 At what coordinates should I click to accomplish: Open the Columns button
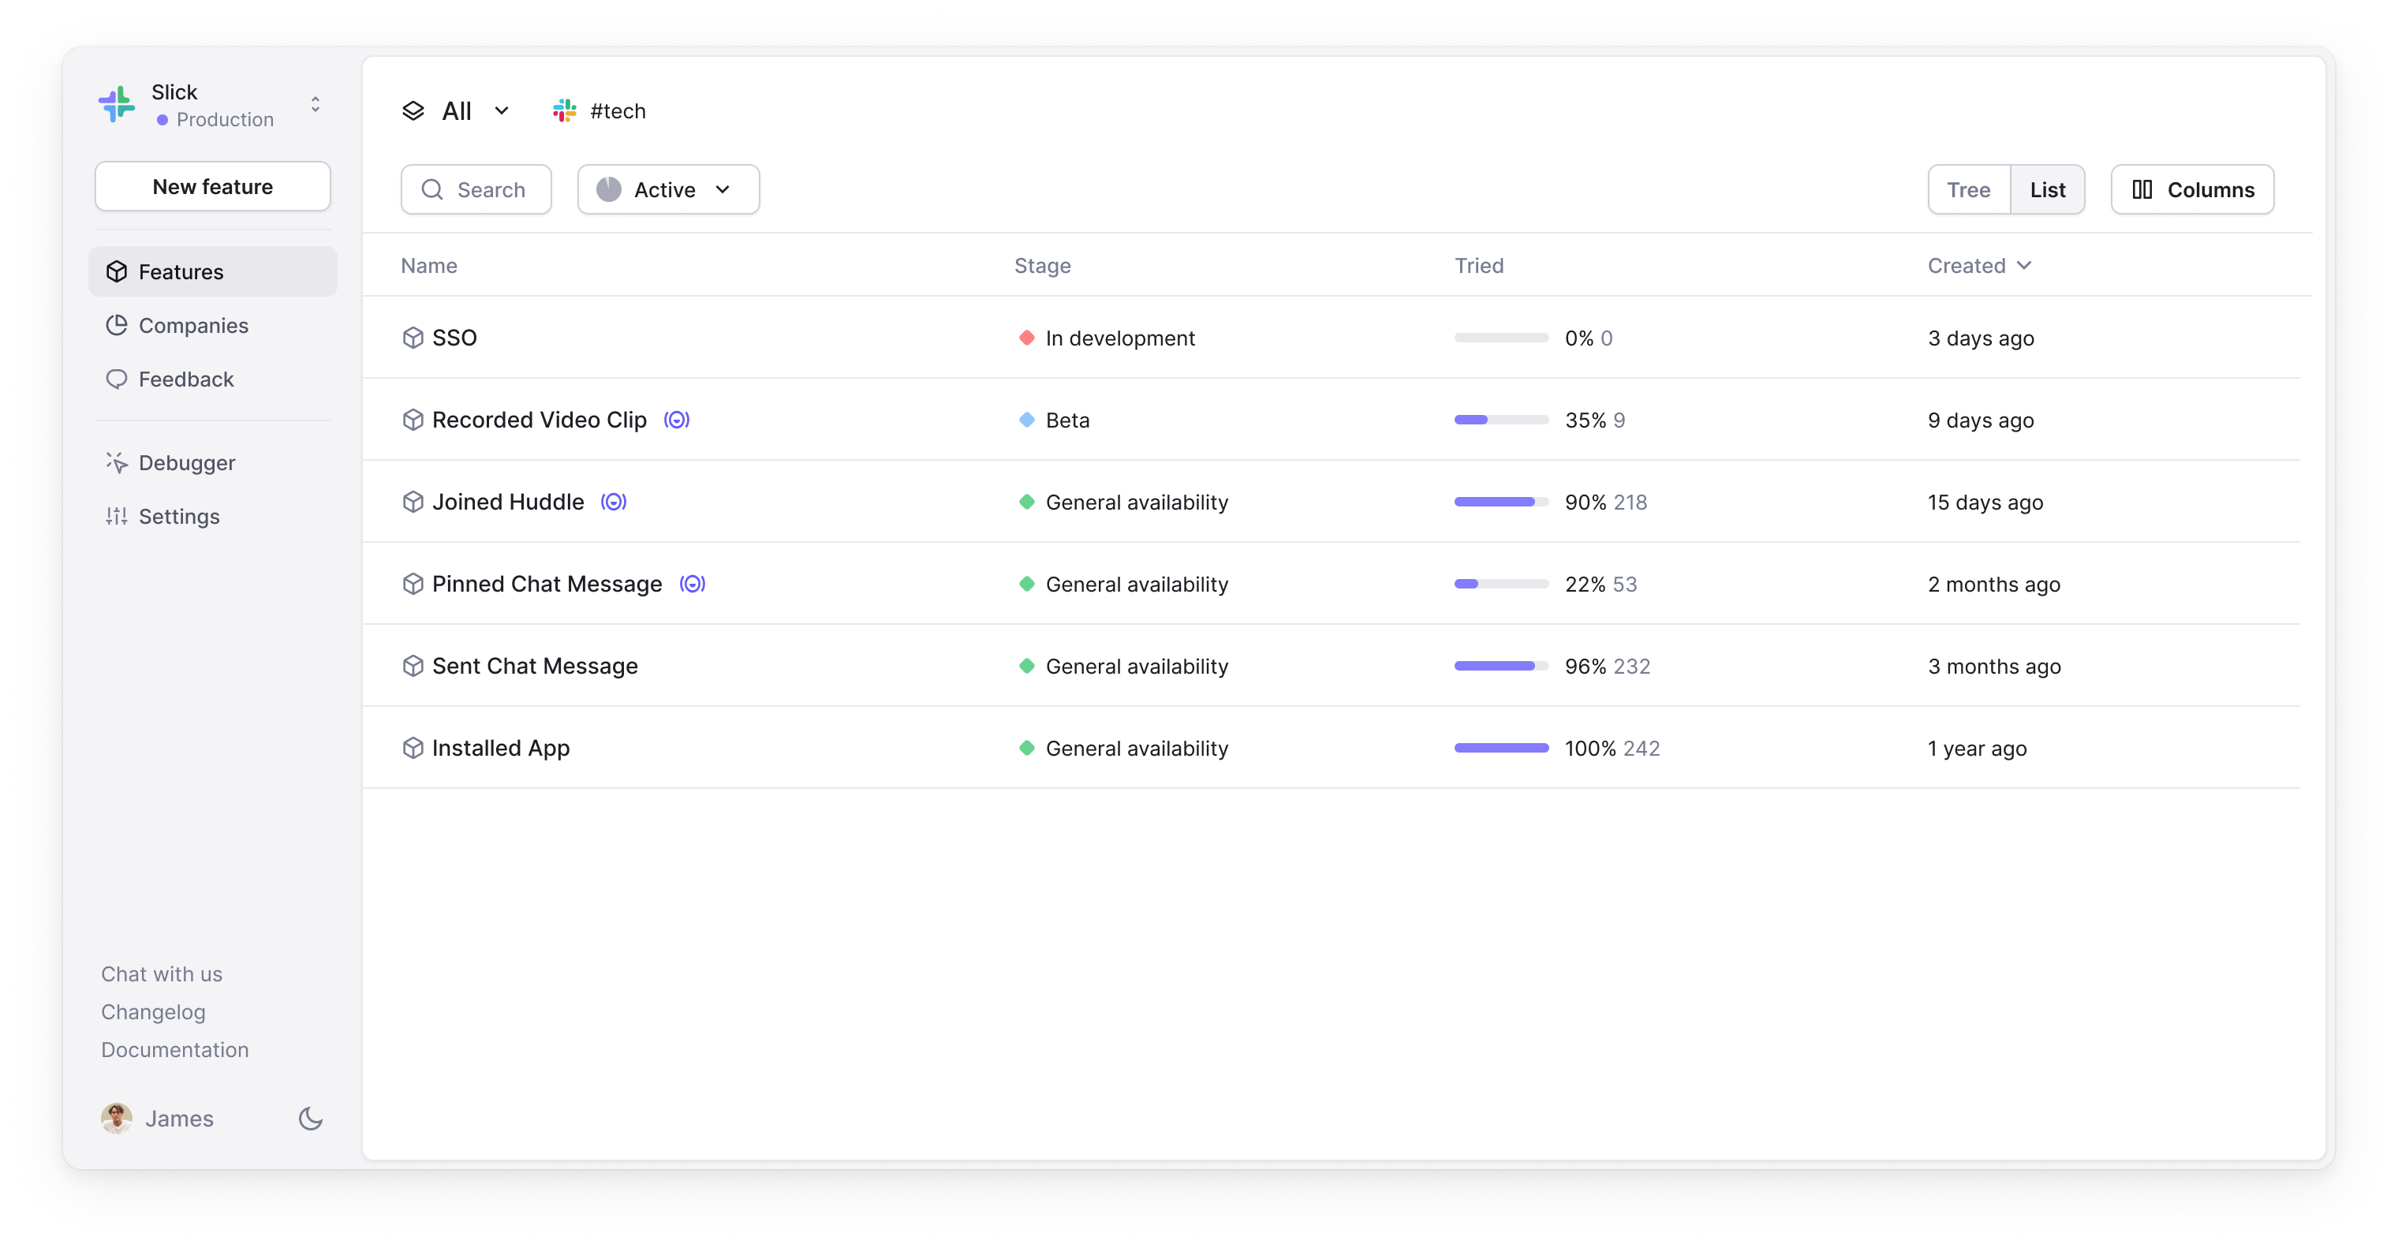2192,190
